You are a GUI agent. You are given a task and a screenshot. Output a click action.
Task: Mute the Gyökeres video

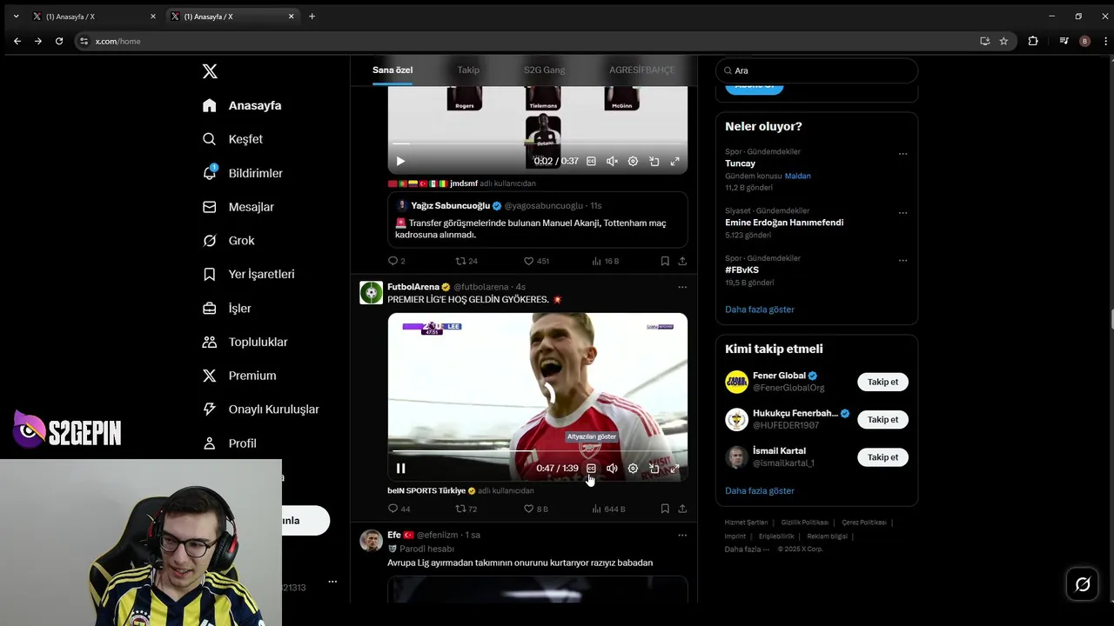click(612, 469)
